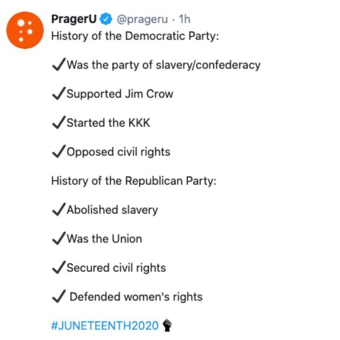Click the 'Defended women's rights' text line
The width and height of the screenshot is (340, 340).
(x=136, y=296)
